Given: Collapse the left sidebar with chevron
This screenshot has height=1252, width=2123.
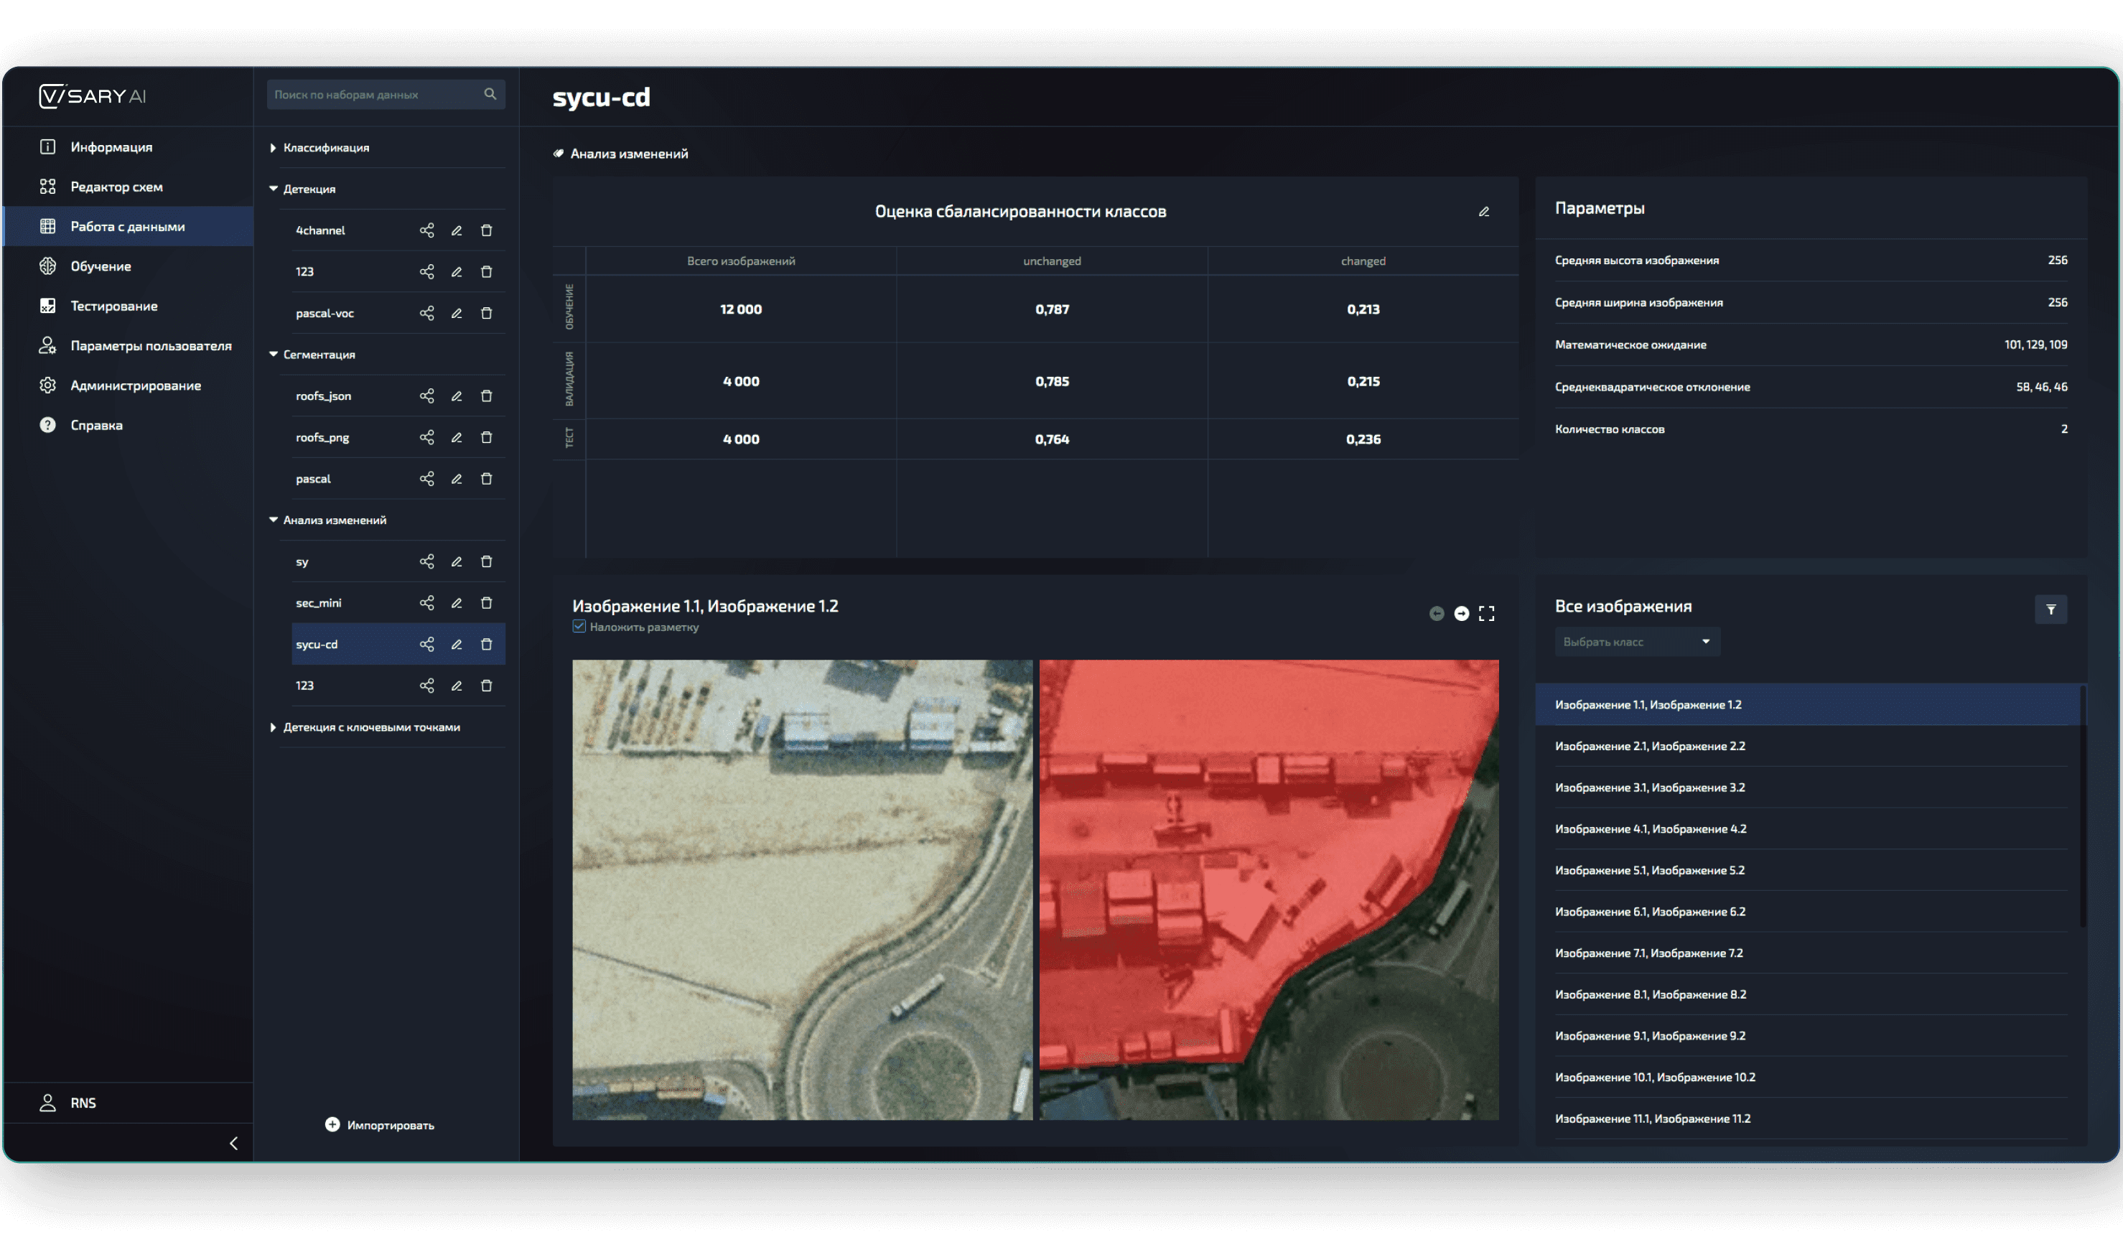Looking at the screenshot, I should click(233, 1143).
